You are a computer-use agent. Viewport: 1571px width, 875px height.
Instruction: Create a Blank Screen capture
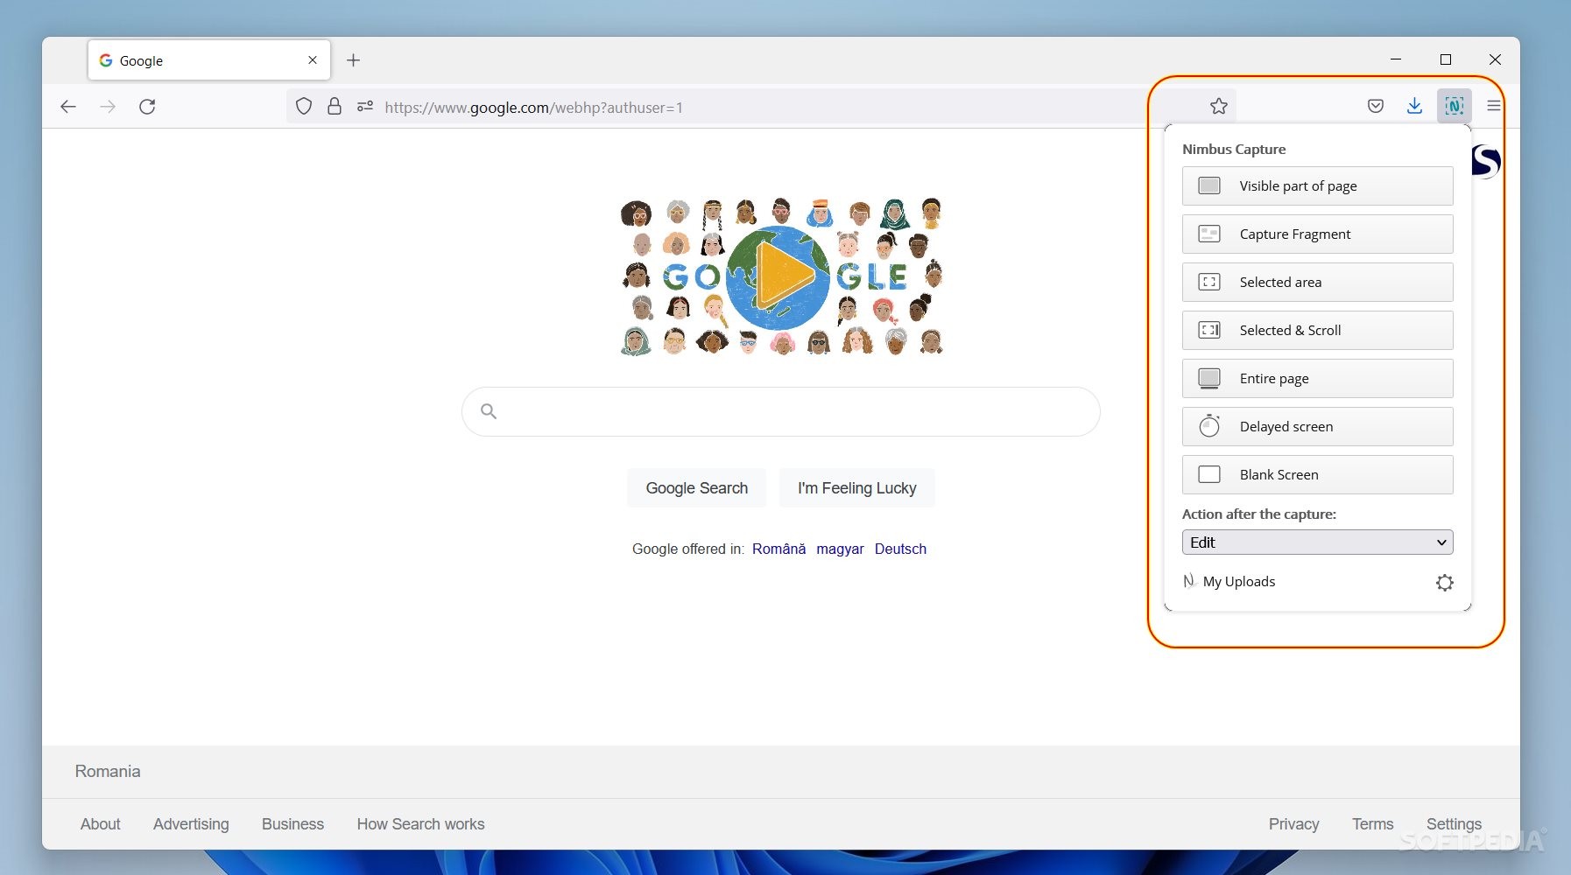click(1316, 474)
